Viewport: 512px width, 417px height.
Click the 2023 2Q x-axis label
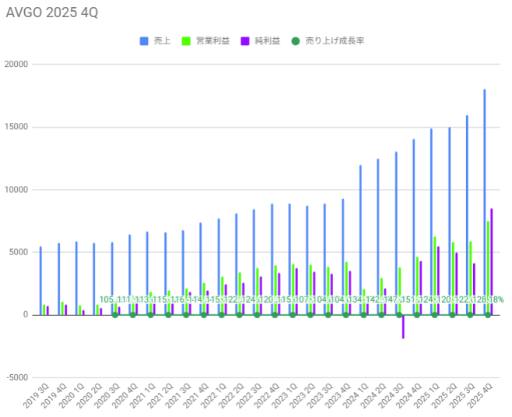coord(303,396)
